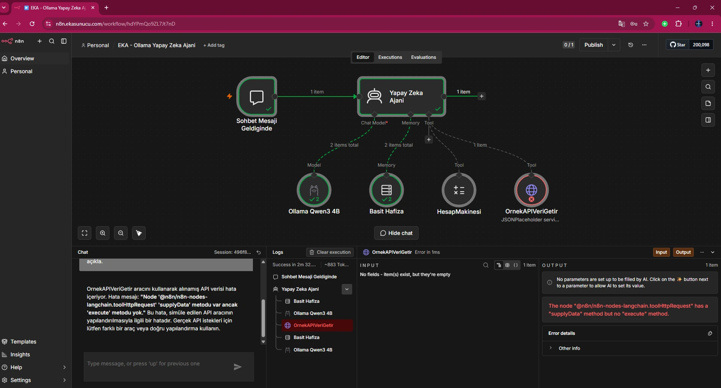Viewport: 721px width, 388px height.
Task: Switch to the Editor tab
Action: click(363, 57)
